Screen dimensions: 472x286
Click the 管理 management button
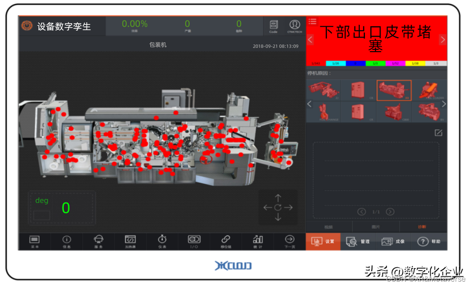coord(358,241)
